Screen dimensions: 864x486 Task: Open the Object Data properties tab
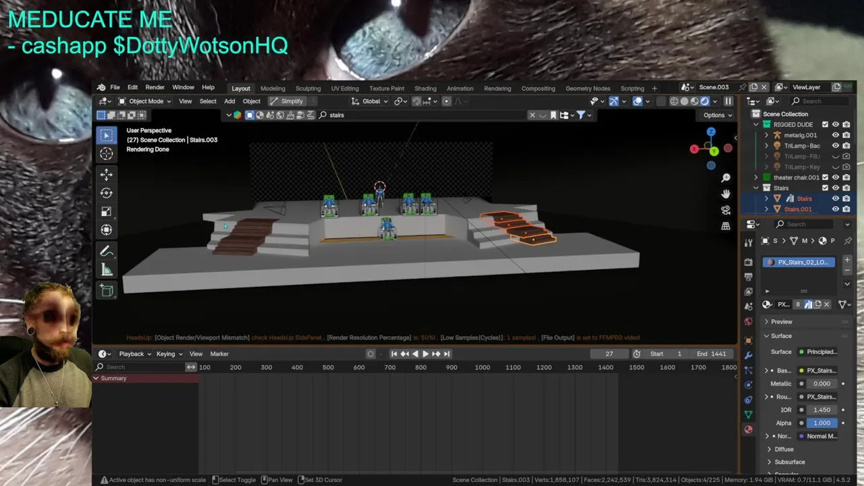pos(748,414)
